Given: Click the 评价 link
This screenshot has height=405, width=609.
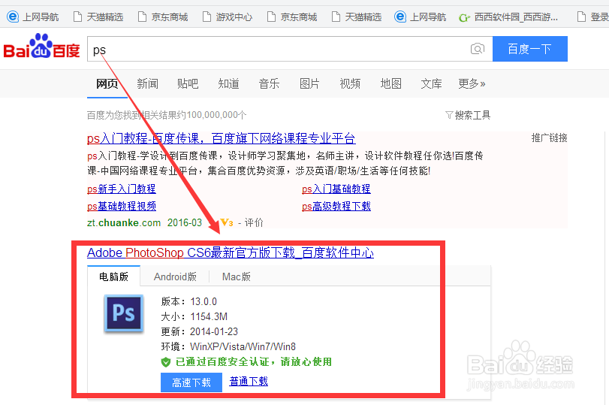Looking at the screenshot, I should (x=254, y=222).
